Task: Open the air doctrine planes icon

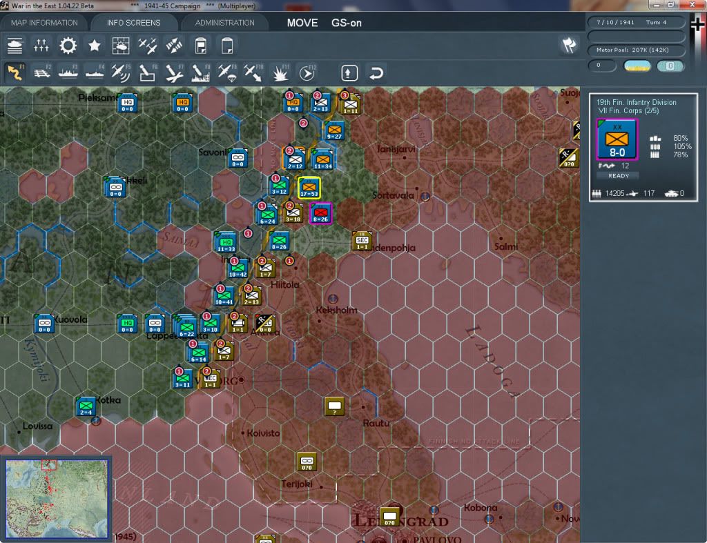Action: coord(148,46)
